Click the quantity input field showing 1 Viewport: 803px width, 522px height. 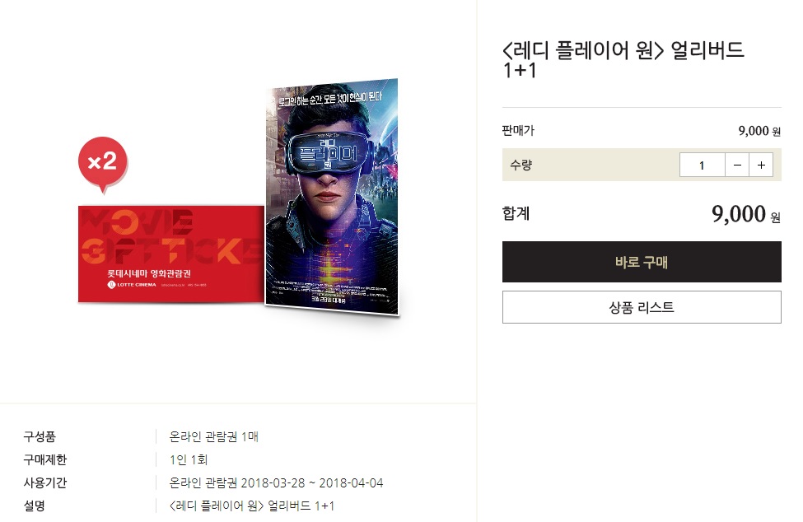point(703,165)
